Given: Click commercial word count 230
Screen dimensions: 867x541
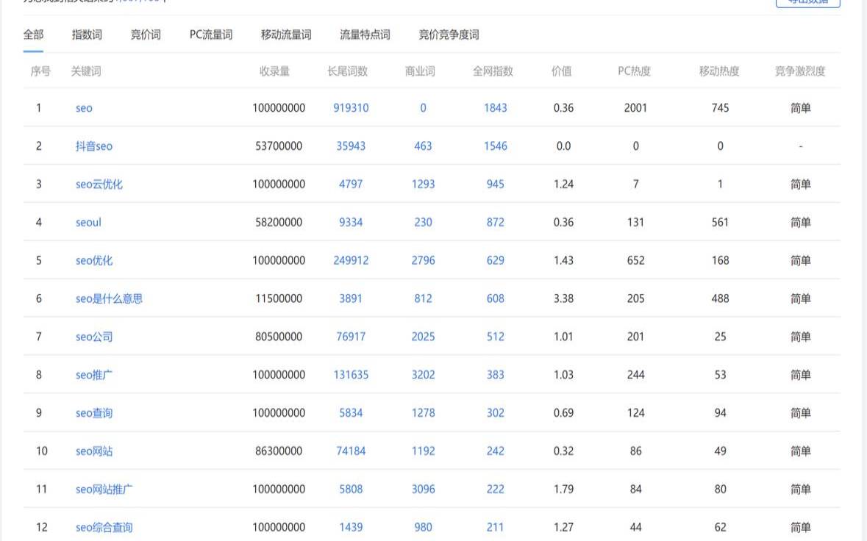Looking at the screenshot, I should coord(423,223).
